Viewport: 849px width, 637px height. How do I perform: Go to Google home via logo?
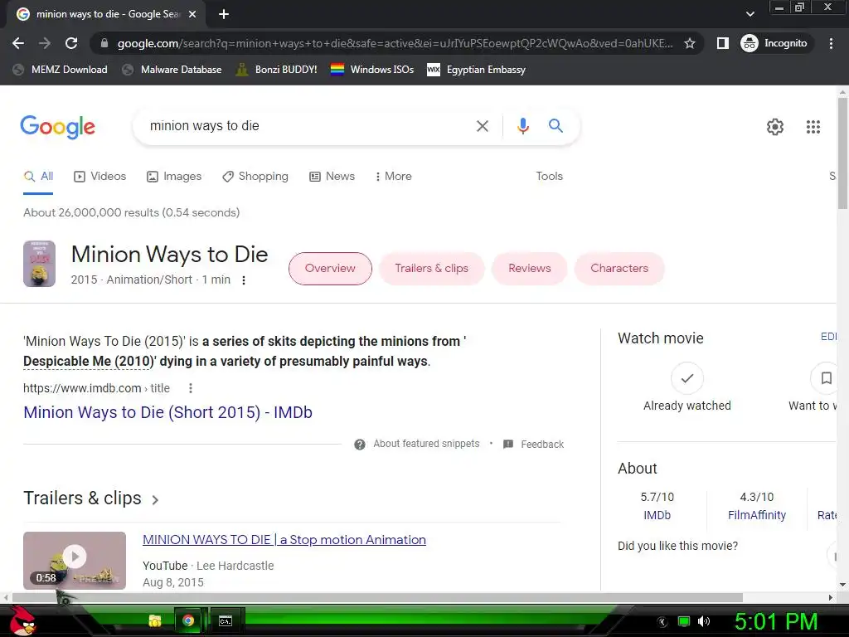click(57, 127)
